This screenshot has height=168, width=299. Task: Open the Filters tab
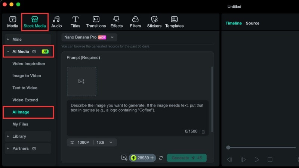[x=135, y=22]
